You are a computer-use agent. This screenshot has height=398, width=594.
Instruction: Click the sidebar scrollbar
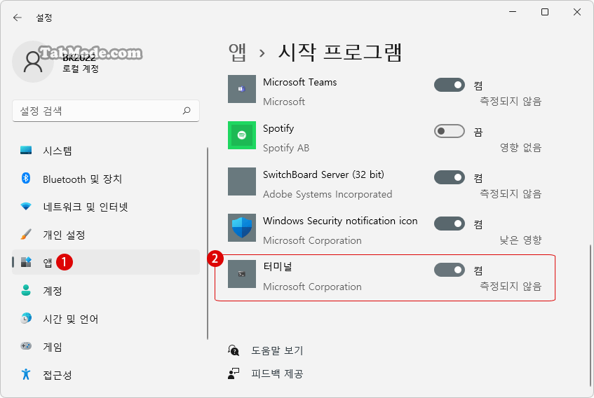pyautogui.click(x=208, y=244)
